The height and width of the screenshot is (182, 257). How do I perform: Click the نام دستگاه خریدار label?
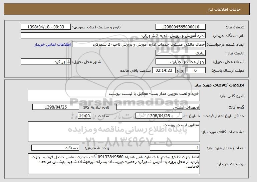pos(229,36)
